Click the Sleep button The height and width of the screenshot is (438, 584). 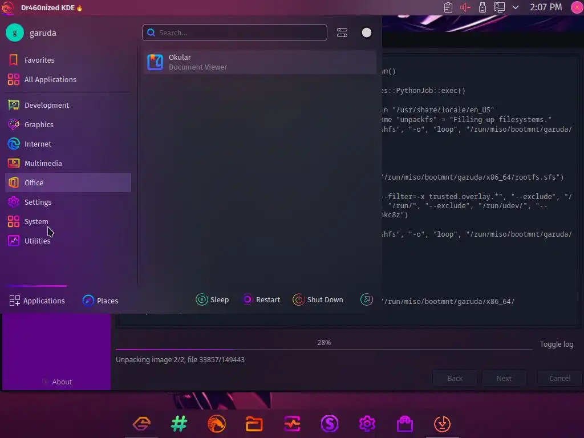pos(212,299)
